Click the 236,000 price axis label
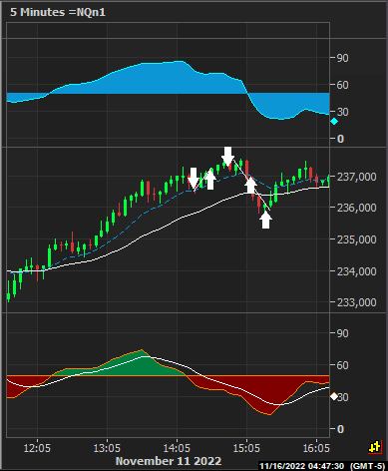This screenshot has width=388, height=471. [x=357, y=208]
